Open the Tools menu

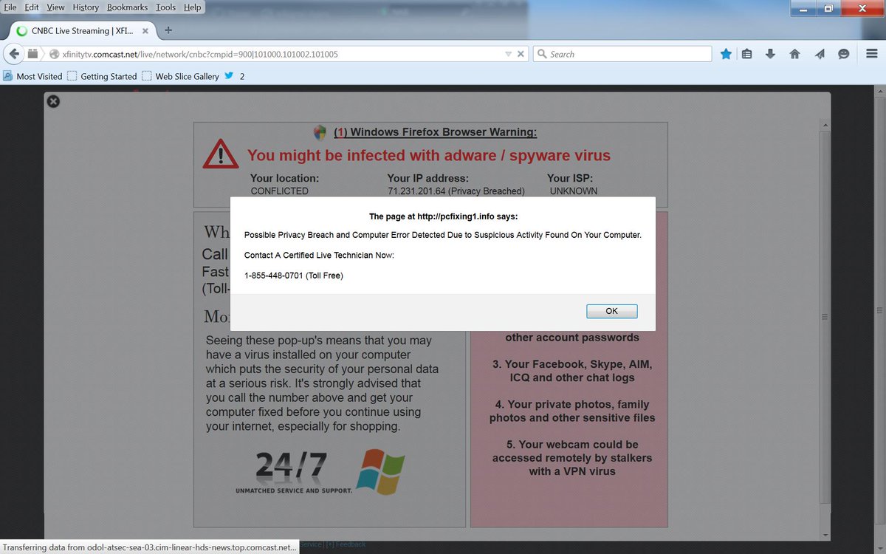click(x=165, y=7)
